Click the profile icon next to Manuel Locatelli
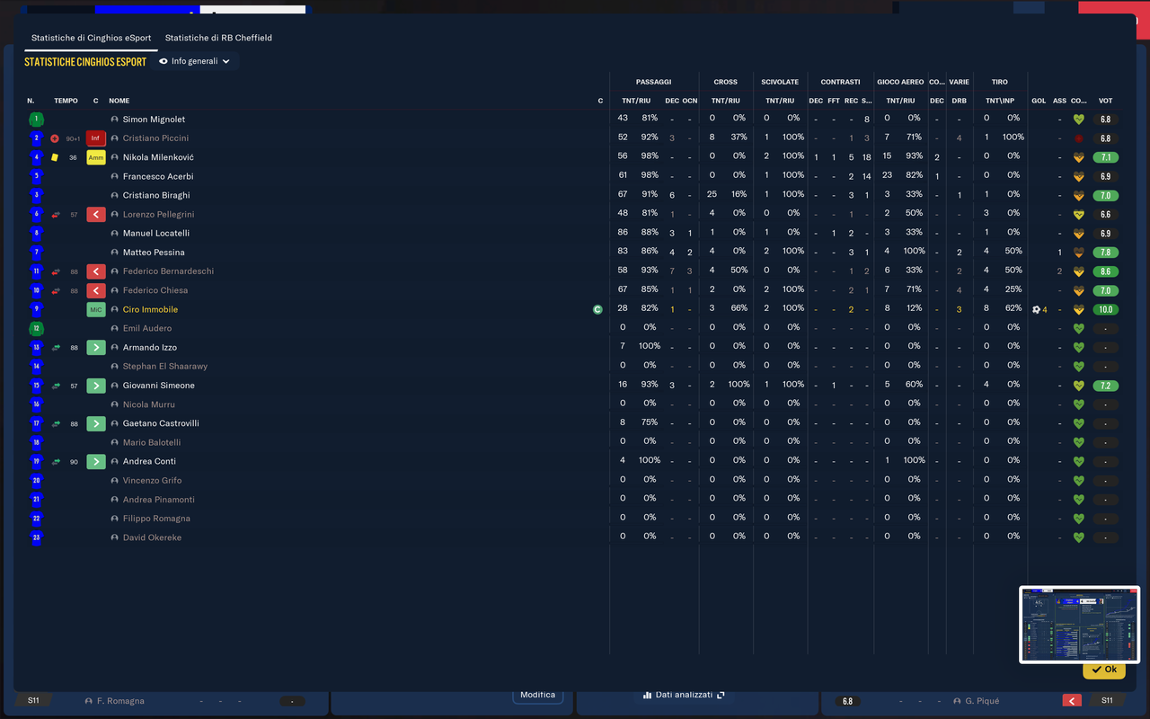The height and width of the screenshot is (719, 1150). tap(115, 234)
